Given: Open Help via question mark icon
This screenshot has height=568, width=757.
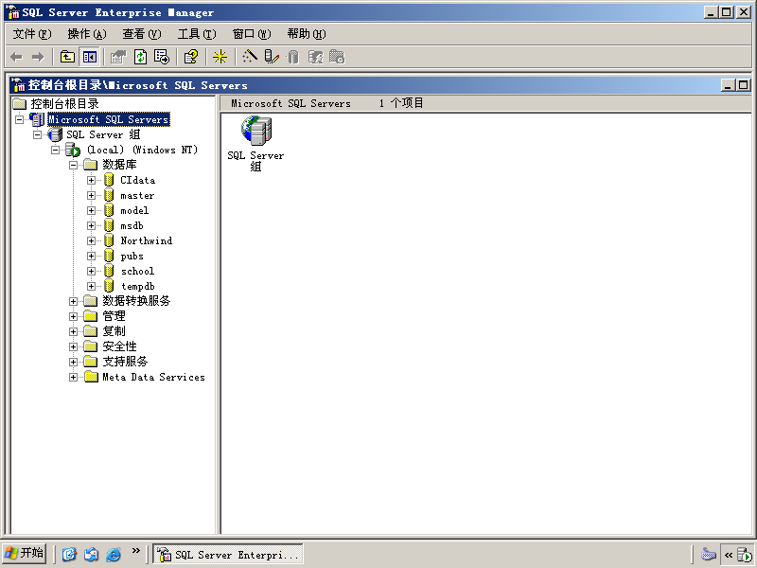Looking at the screenshot, I should [x=191, y=57].
